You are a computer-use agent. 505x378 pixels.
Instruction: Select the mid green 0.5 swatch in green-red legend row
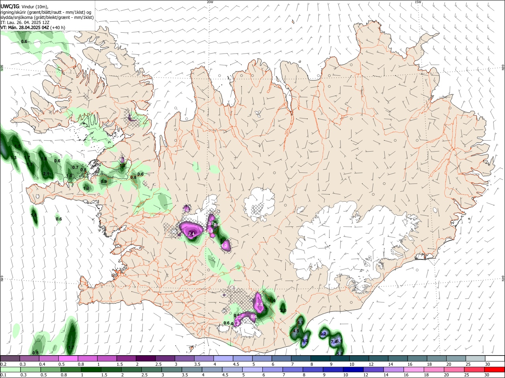50,369
